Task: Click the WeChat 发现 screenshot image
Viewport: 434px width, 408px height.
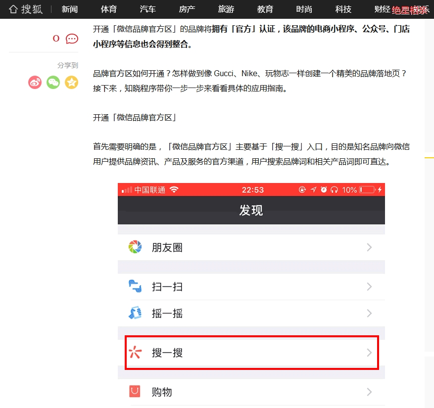Action: (251, 295)
